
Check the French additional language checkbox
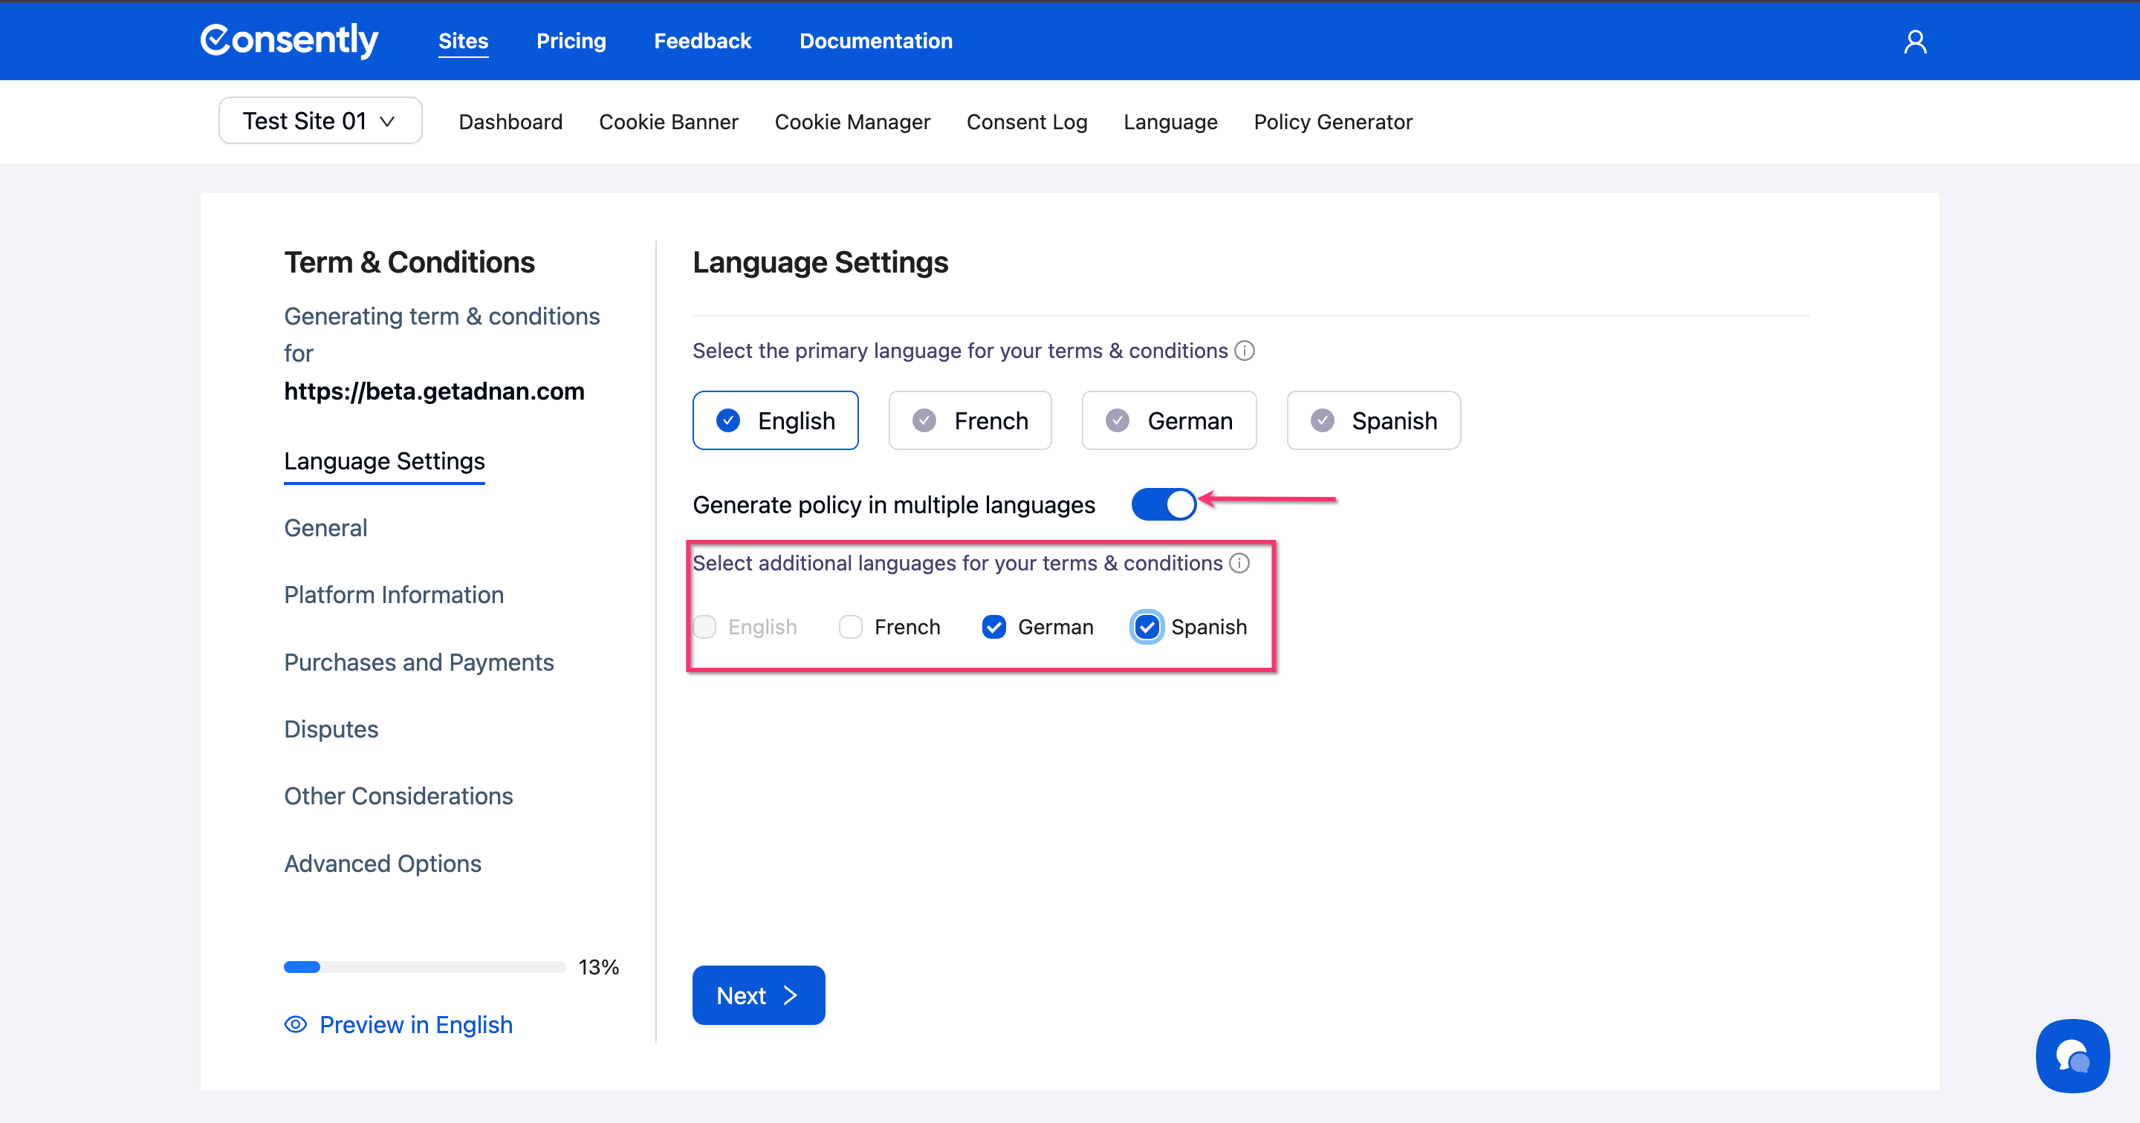point(851,627)
